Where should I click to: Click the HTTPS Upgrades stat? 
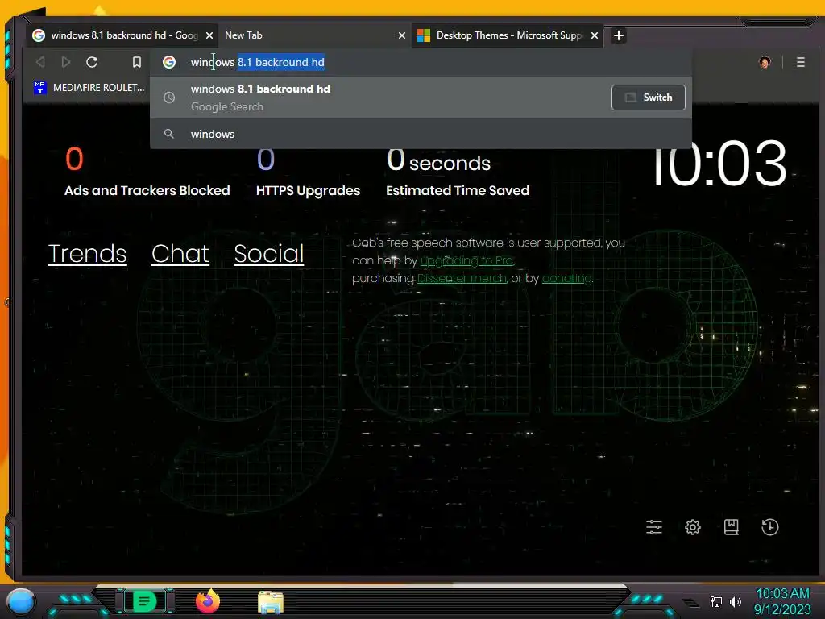[x=308, y=172]
